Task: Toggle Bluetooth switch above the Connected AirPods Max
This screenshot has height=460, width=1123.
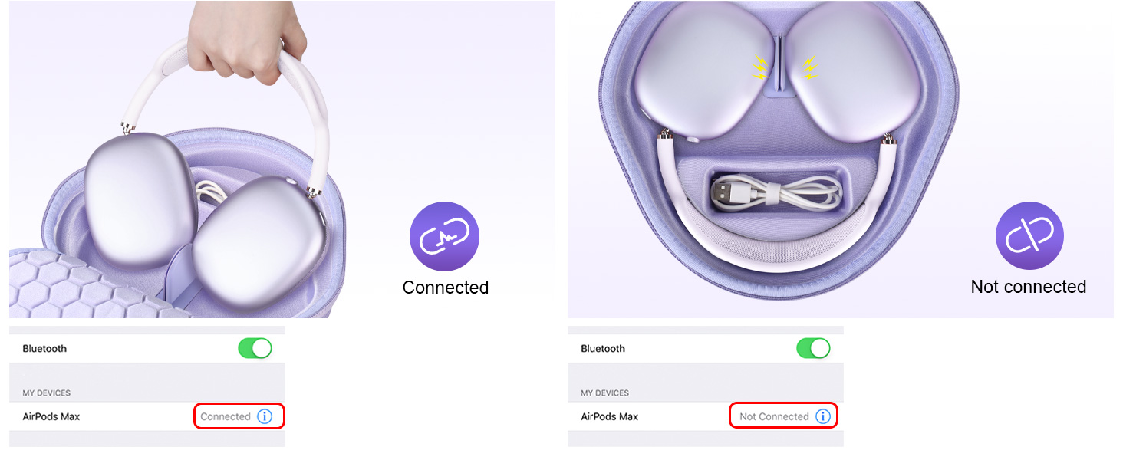Action: coord(255,348)
